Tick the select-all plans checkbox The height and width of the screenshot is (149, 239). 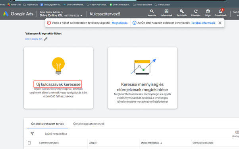[29, 143]
